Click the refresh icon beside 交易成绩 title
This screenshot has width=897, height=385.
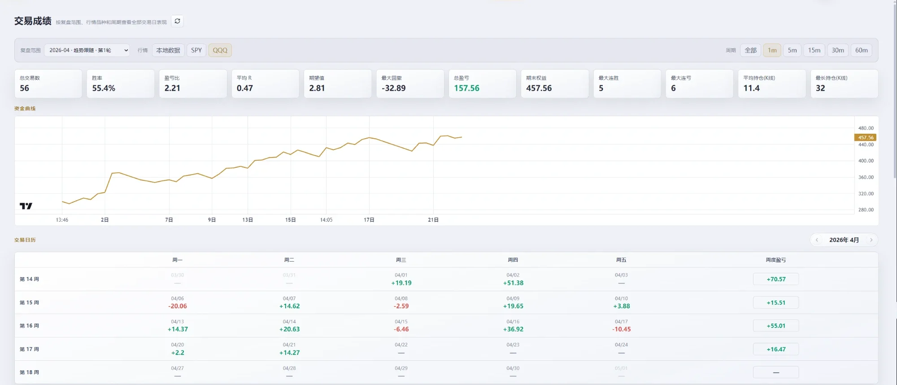click(x=177, y=21)
